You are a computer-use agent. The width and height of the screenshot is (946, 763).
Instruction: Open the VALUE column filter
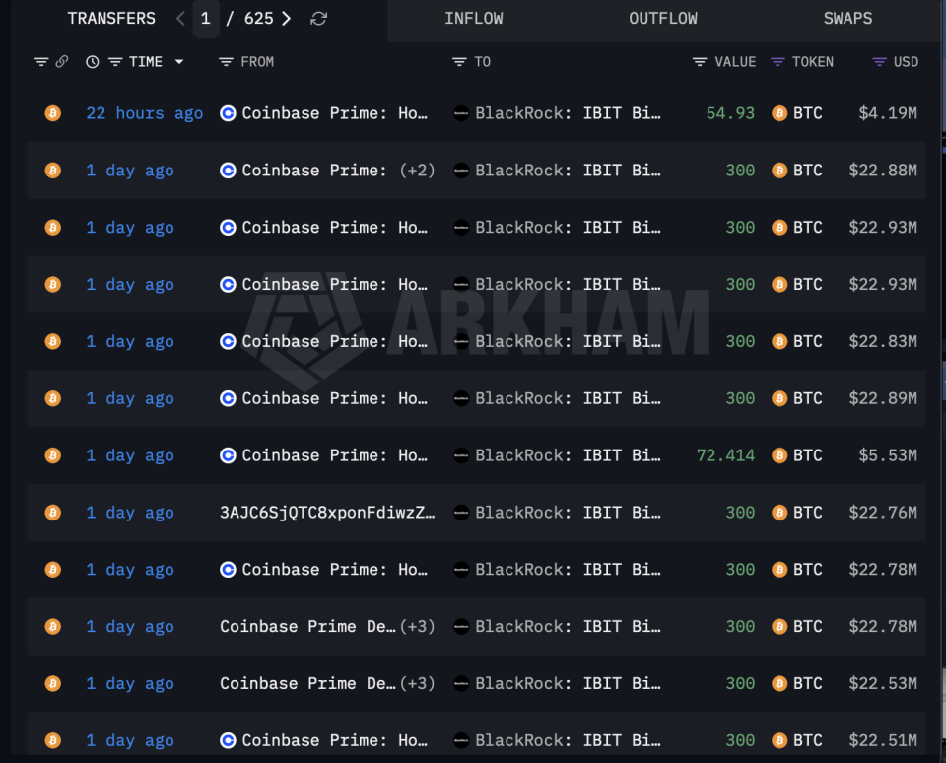pos(700,62)
